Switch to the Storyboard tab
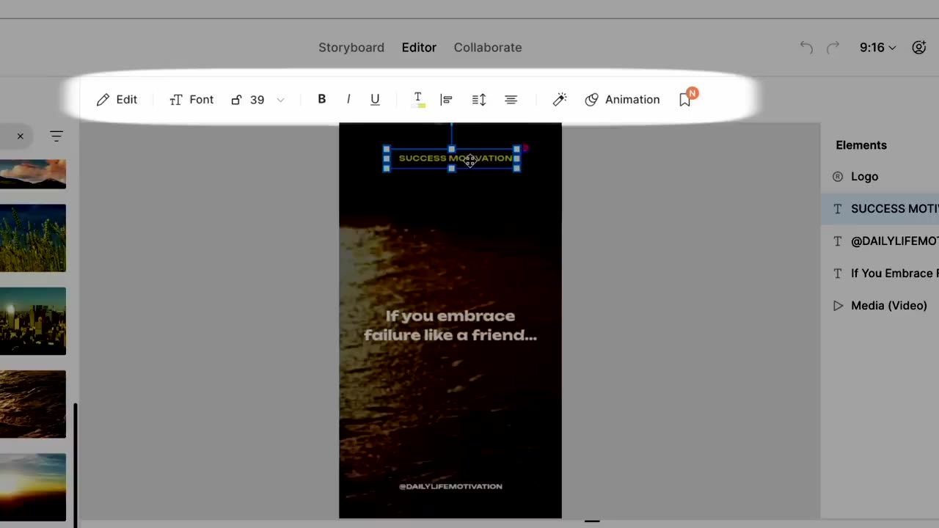This screenshot has width=939, height=528. point(351,47)
